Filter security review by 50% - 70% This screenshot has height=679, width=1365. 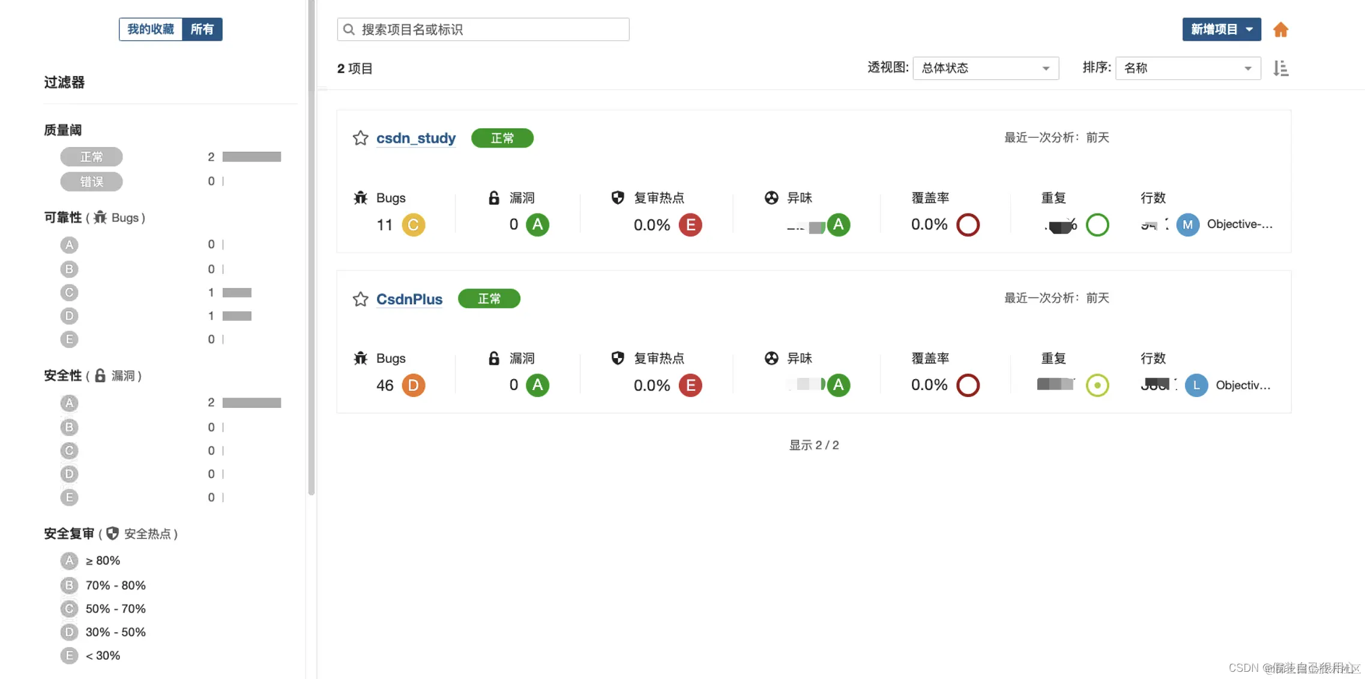click(x=103, y=609)
